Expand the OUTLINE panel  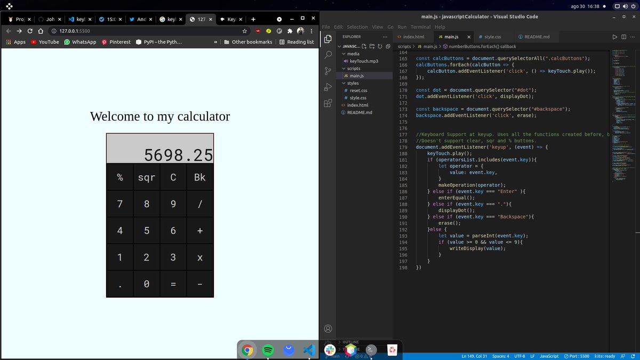click(x=349, y=342)
